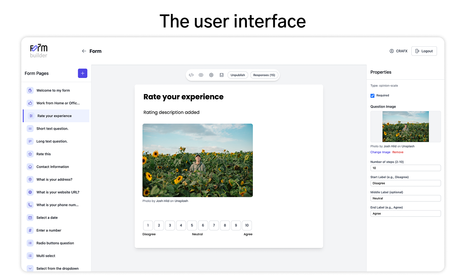The width and height of the screenshot is (466, 278).
Task: Click the calendar icon beside "Select a date"
Action: (30, 217)
